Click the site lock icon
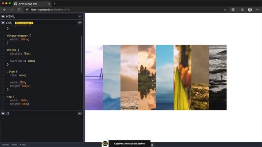Image resolution: width=262 pixels, height=147 pixels. point(27,10)
